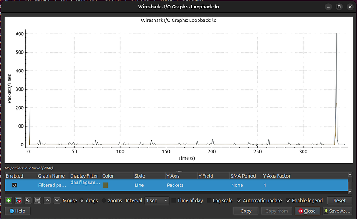Click the graph color swatch in Color column
357x219 pixels.
[105, 185]
